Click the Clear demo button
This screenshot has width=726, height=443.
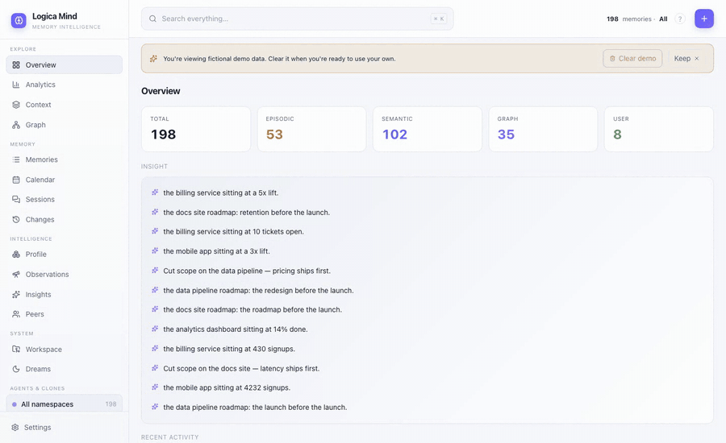[x=632, y=59]
